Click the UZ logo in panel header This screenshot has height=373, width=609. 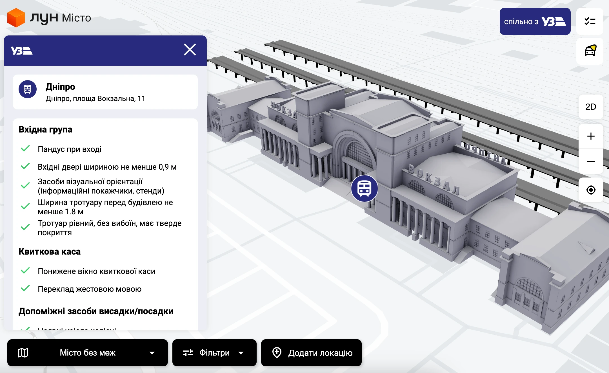[x=22, y=51]
